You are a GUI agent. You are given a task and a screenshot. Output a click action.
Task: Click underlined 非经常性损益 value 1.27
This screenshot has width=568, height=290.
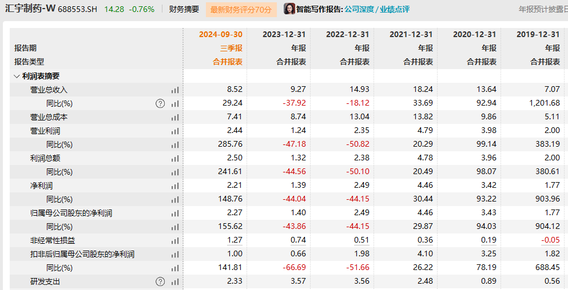point(235,240)
